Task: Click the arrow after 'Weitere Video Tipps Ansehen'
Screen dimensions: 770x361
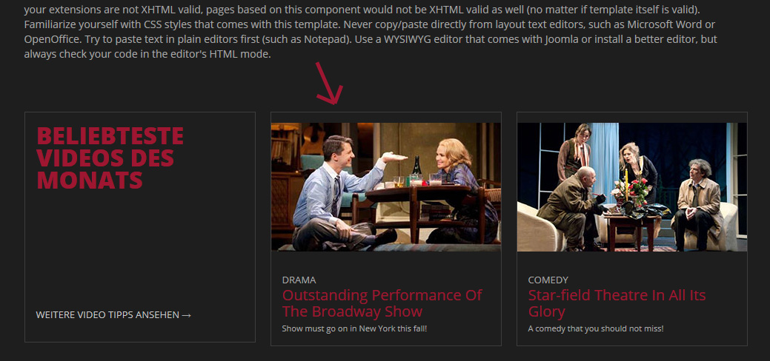Action: pos(186,315)
